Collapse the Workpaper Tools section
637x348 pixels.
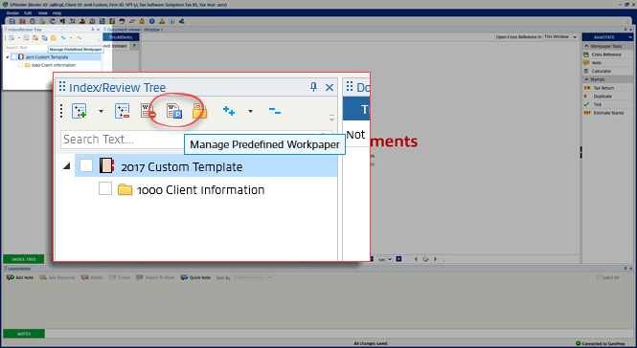coord(586,46)
